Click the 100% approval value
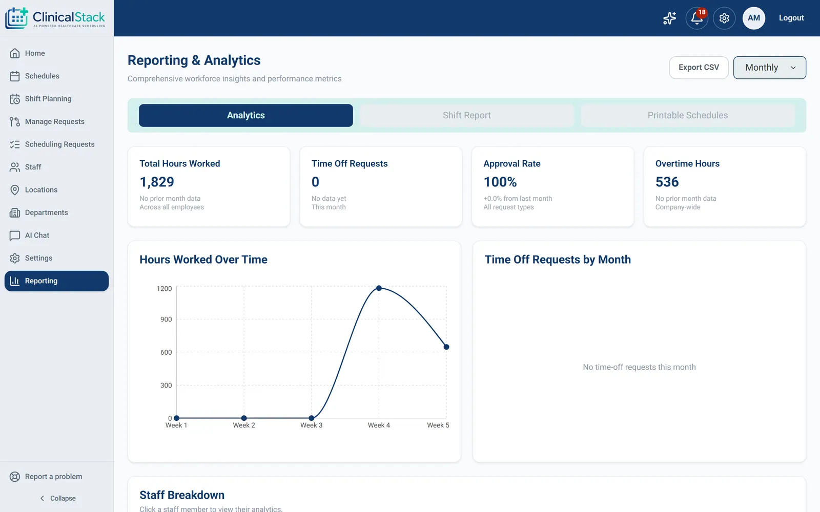 coord(500,182)
